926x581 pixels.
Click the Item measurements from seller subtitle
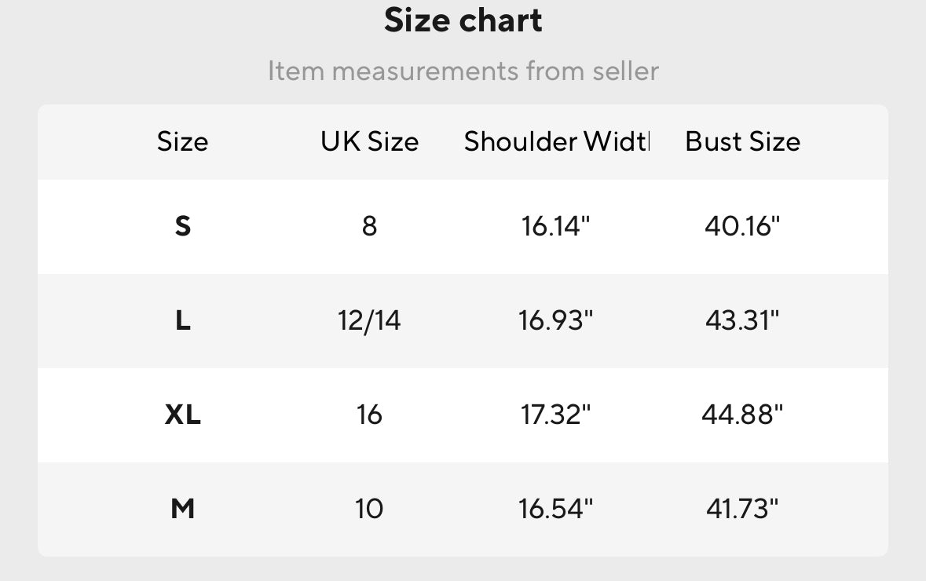pyautogui.click(x=463, y=71)
